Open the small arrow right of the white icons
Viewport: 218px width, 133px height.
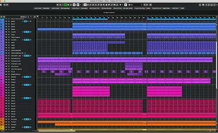[x=81, y=5]
